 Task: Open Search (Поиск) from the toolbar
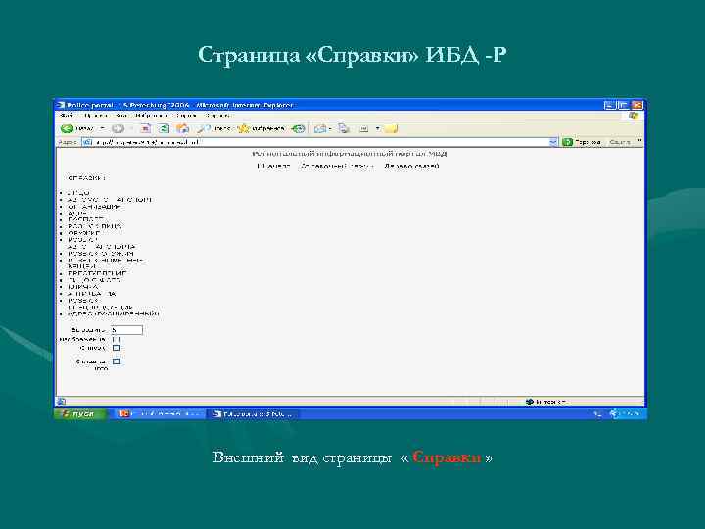(214, 128)
